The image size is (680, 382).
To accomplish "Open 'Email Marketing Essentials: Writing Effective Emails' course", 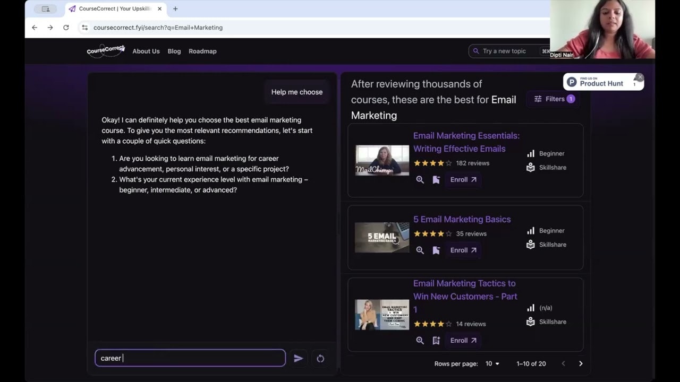I will (x=466, y=142).
